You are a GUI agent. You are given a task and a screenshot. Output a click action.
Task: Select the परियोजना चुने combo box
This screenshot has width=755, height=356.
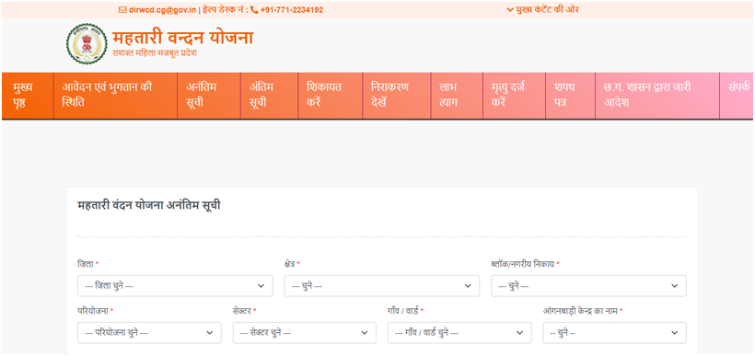coord(149,332)
